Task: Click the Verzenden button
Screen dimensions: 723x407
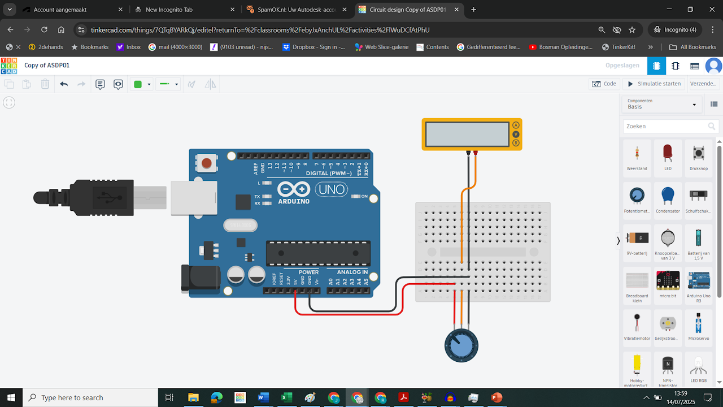Action: (x=703, y=84)
